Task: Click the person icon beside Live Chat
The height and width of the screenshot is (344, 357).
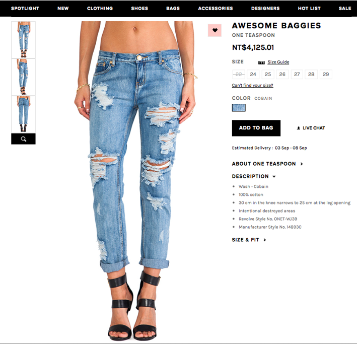Action: click(298, 128)
